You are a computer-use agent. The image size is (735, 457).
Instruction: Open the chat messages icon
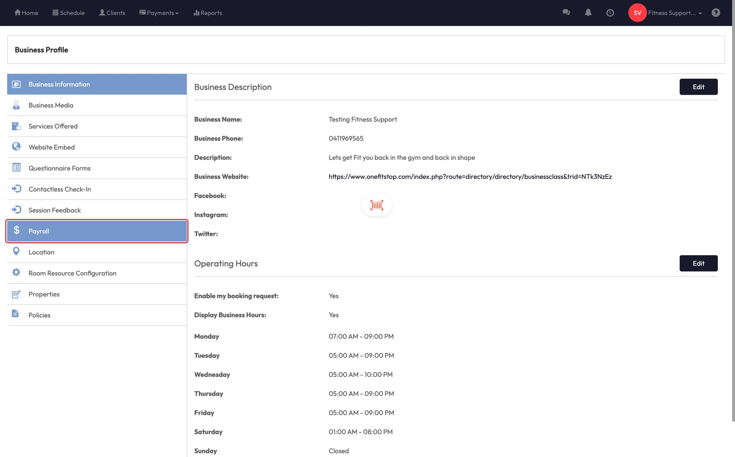coord(566,13)
